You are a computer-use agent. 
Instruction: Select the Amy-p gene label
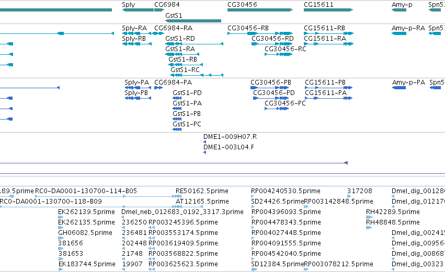click(402, 5)
